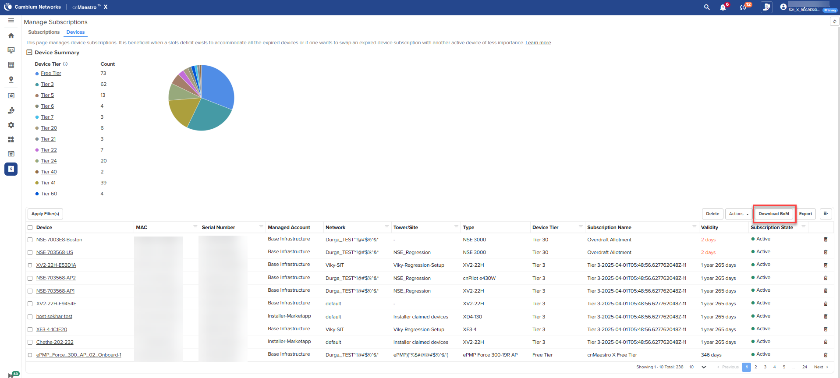Tick the checkbox for host-sekhar-test
This screenshot has height=378, width=840.
click(30, 317)
